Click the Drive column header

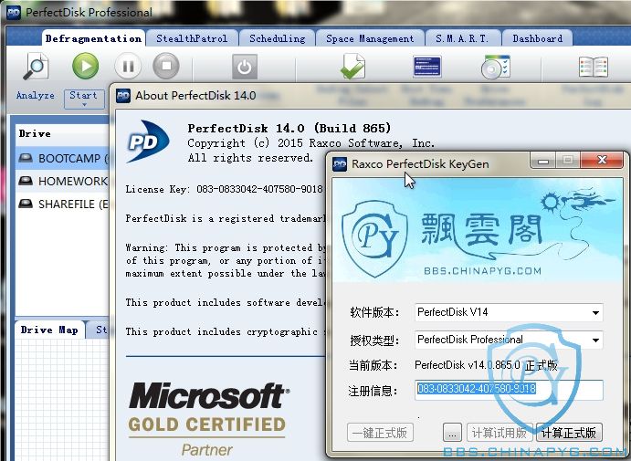coord(62,133)
